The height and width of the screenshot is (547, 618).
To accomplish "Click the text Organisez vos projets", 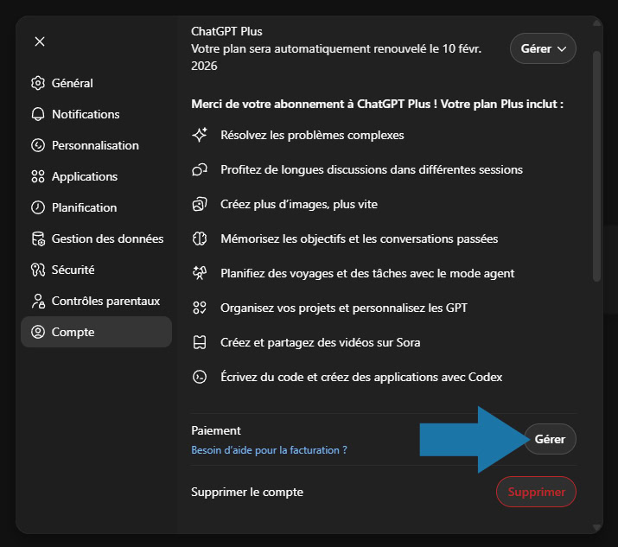I will (344, 308).
